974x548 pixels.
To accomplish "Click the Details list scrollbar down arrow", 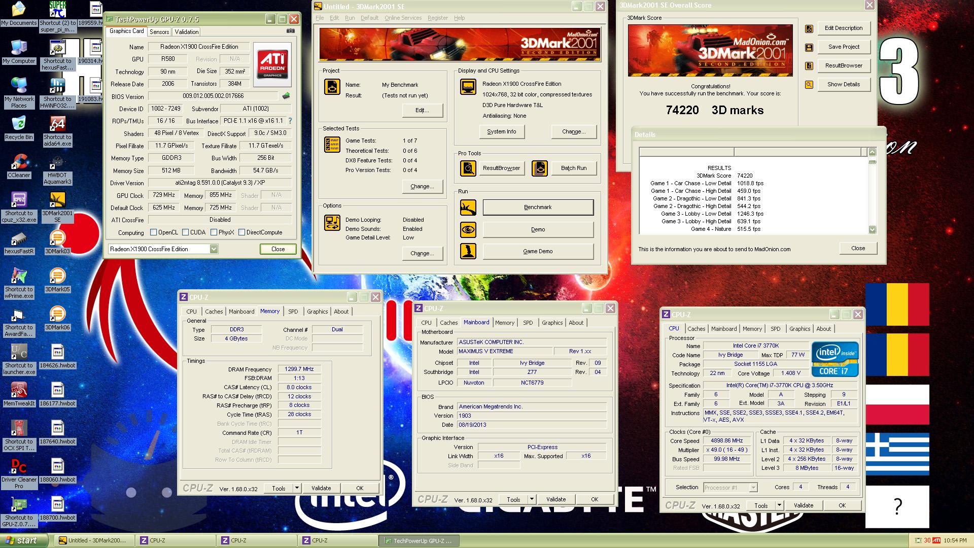I will [x=872, y=230].
